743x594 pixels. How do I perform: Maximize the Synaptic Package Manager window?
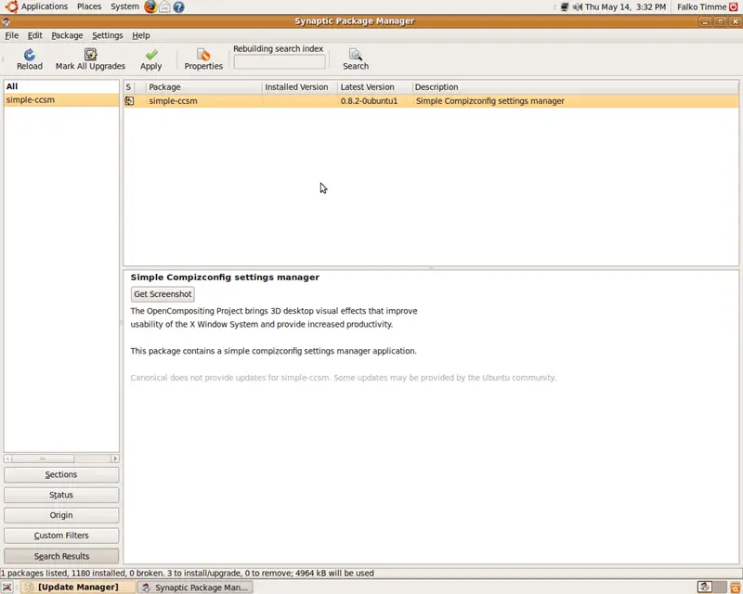point(720,21)
